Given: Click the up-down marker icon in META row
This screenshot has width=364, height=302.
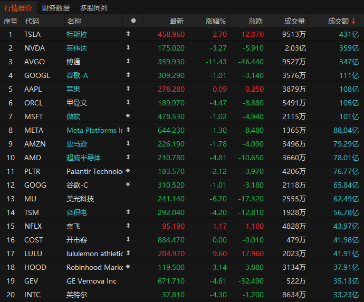Looking at the screenshot, I should click(x=128, y=130).
